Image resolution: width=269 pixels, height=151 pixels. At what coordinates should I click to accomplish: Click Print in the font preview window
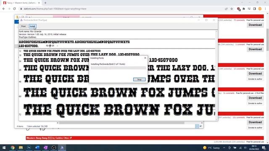pos(24,26)
